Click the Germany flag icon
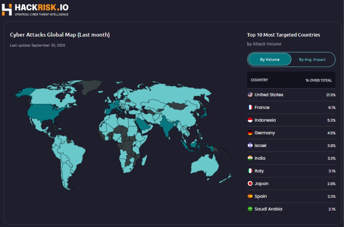Screen dimensions: 344x227 point(250,133)
